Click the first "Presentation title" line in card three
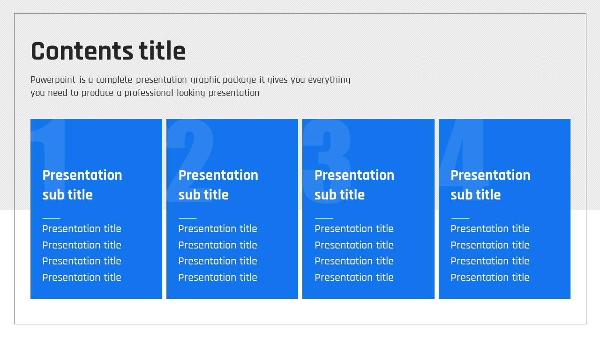 [x=354, y=229]
